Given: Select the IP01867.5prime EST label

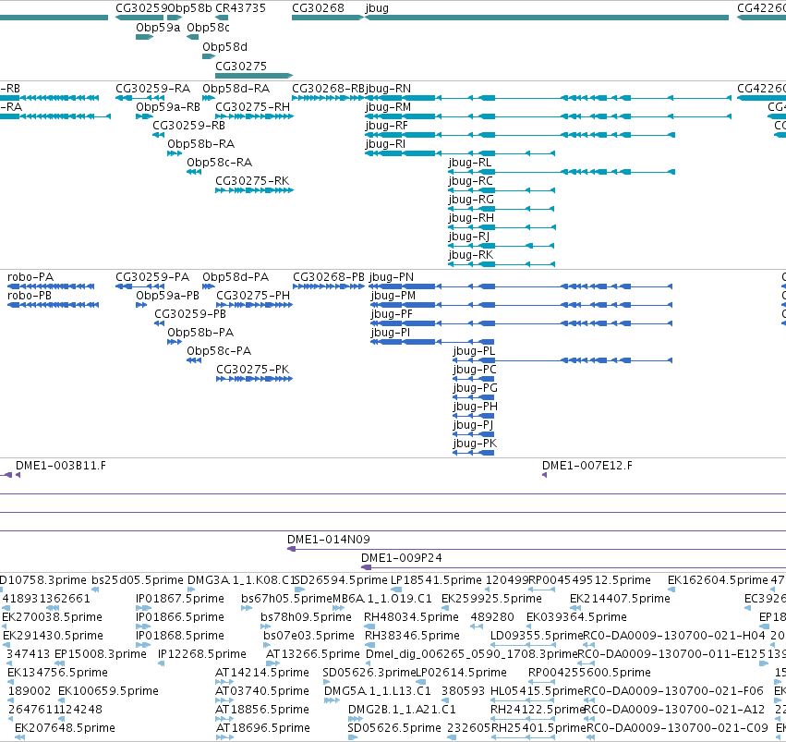Looking at the screenshot, I should coord(180,599).
